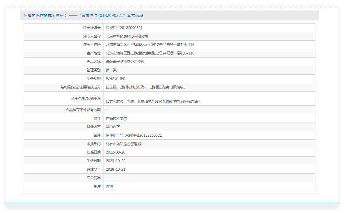Viewport: 344px width, 213px height.
Task: Click the 适用范围/预期用途 description text
Action: pos(154,101)
